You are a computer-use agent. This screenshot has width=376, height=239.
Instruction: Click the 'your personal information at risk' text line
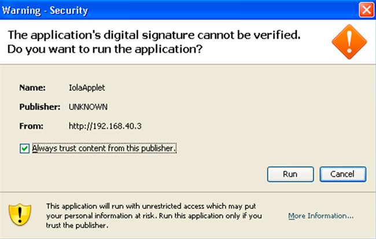pos(154,216)
